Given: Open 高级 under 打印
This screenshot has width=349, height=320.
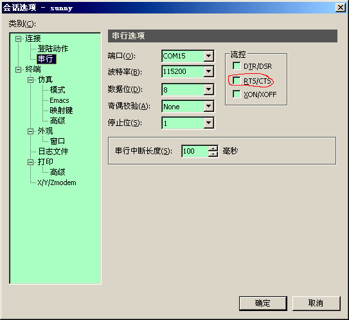Looking at the screenshot, I should (57, 172).
